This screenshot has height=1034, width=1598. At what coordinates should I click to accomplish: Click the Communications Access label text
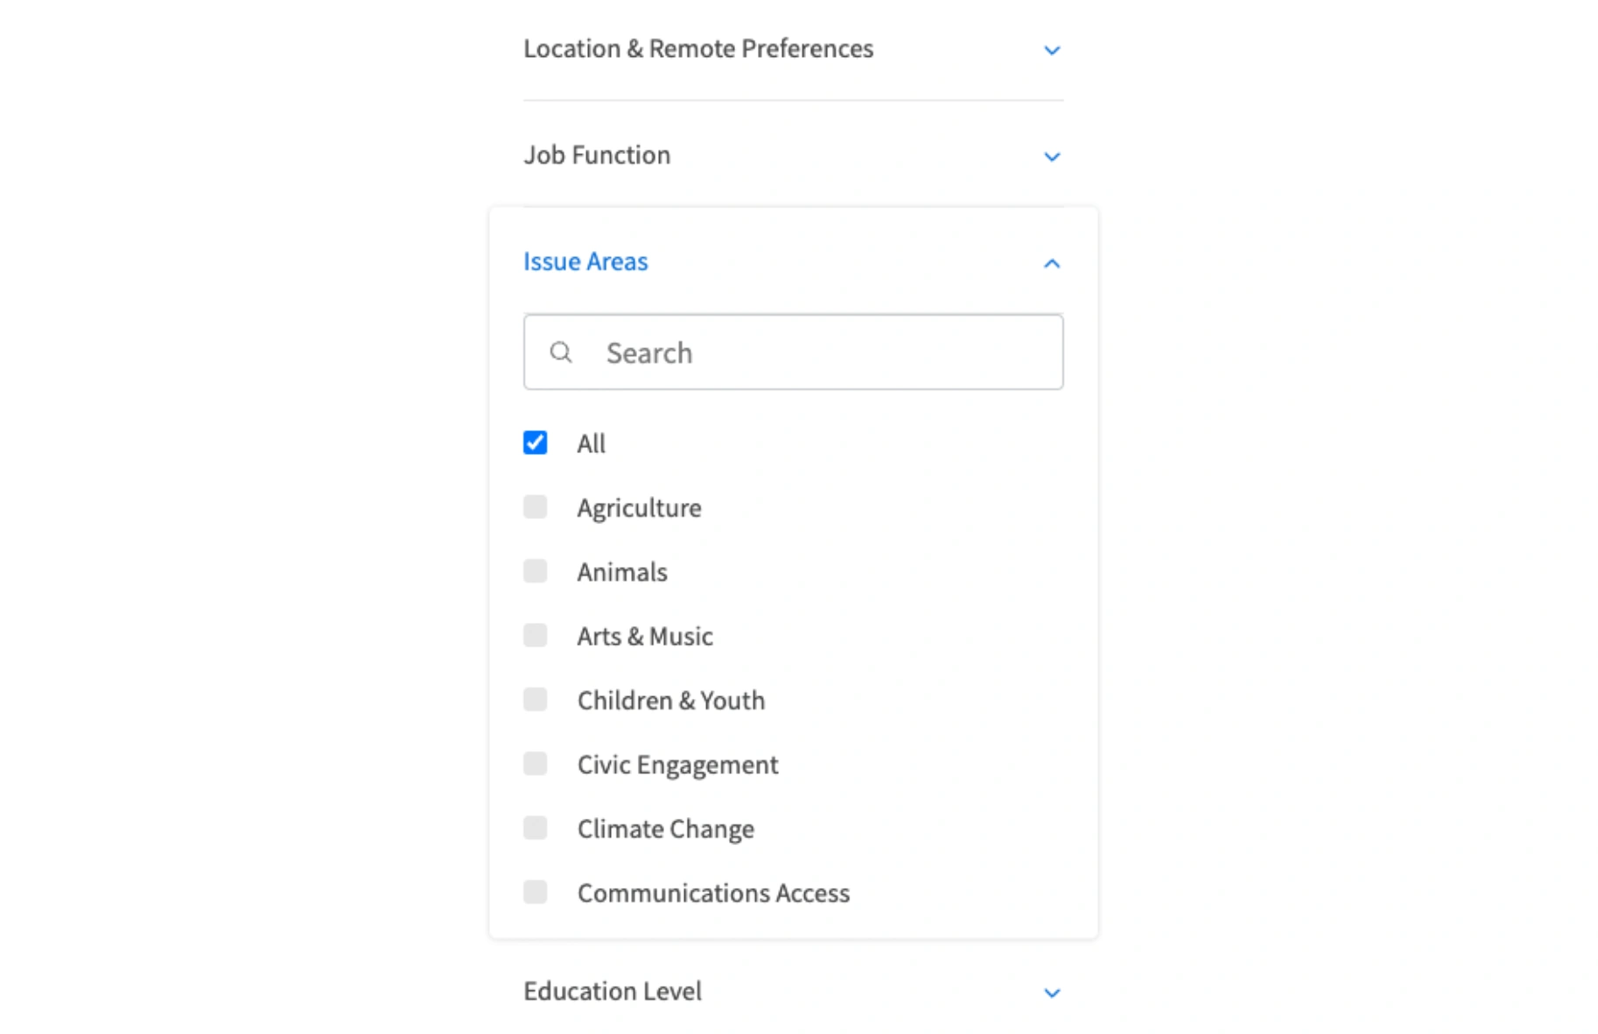pyautogui.click(x=713, y=893)
